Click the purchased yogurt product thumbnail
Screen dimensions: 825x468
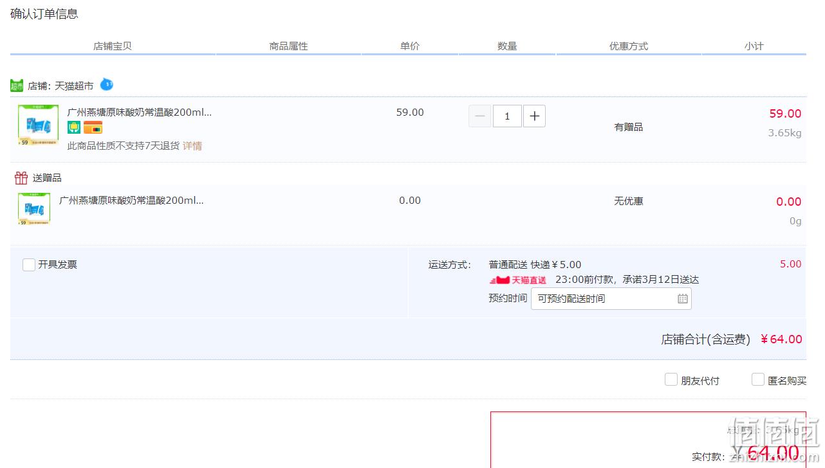click(x=38, y=125)
